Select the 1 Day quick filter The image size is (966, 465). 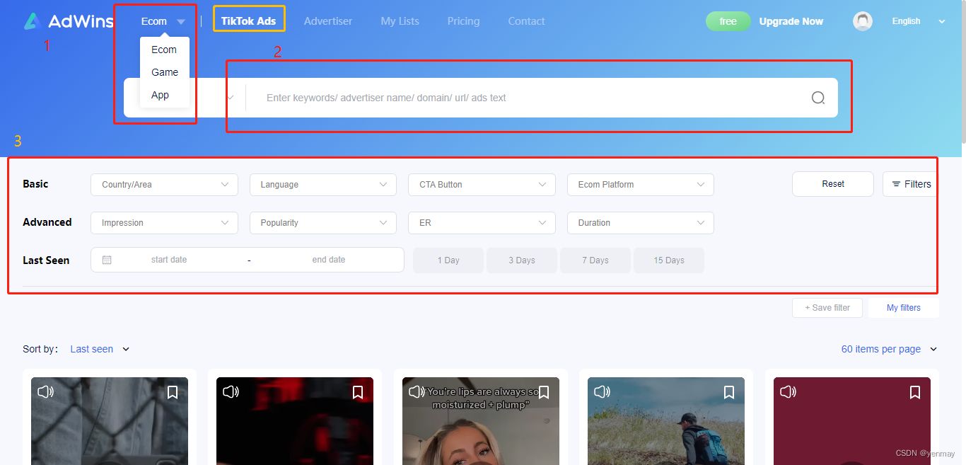(448, 260)
